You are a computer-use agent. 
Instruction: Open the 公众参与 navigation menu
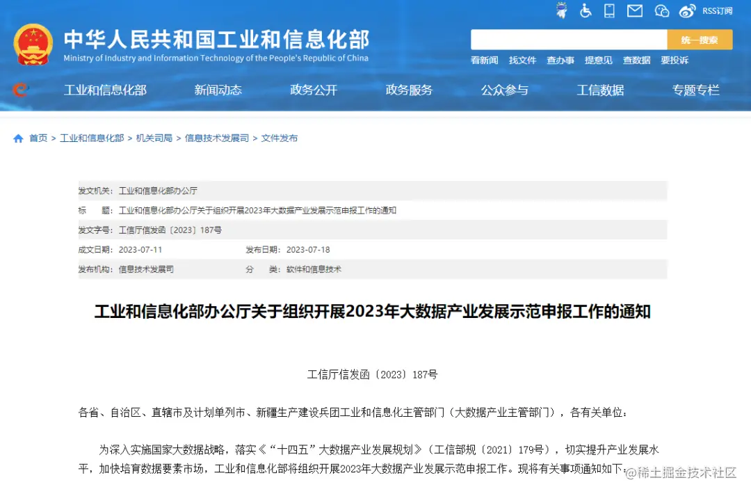(504, 90)
